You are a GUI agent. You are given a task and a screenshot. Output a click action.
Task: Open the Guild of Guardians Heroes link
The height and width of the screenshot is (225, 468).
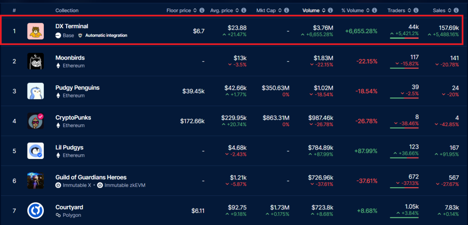91,177
